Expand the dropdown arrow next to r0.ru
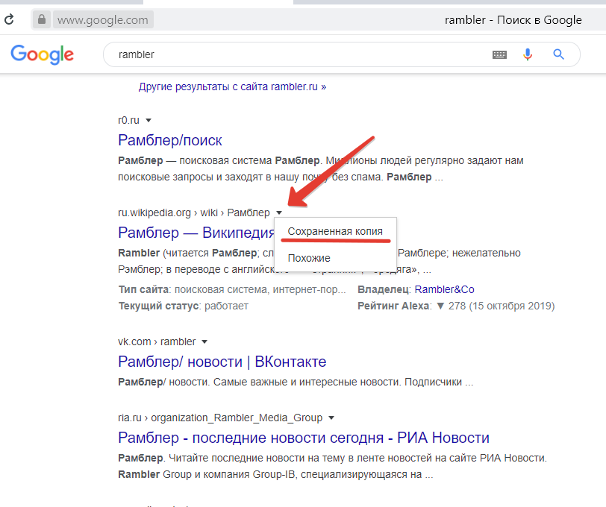The image size is (606, 507). (x=148, y=119)
